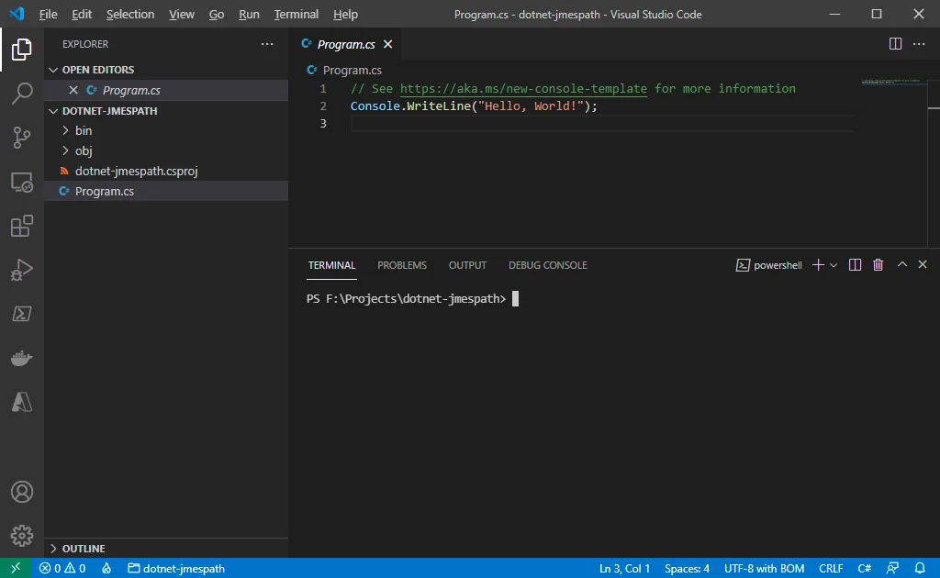Collapse the OPEN EDITORS section

click(97, 70)
